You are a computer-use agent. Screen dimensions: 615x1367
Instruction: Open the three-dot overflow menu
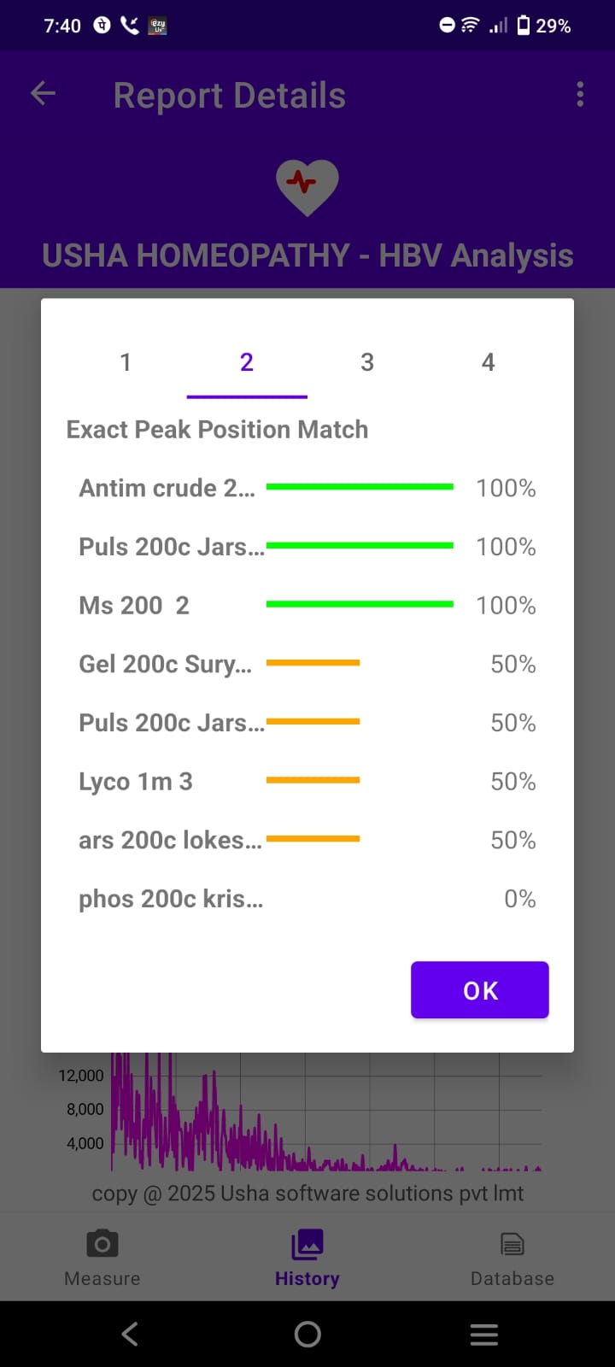(x=580, y=94)
